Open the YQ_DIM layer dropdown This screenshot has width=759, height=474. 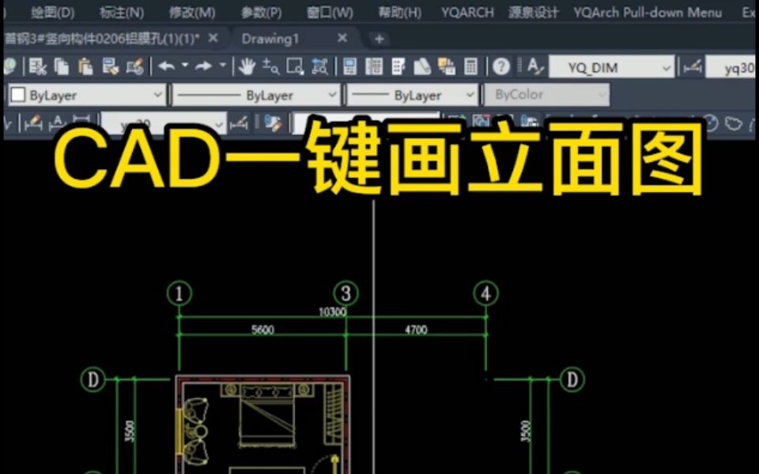click(666, 67)
